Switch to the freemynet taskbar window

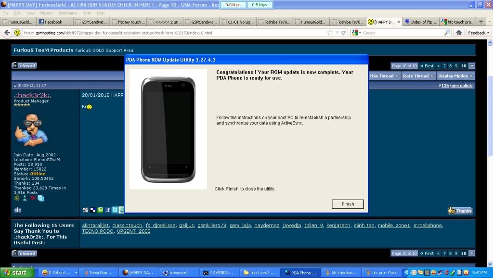[x=178, y=273]
